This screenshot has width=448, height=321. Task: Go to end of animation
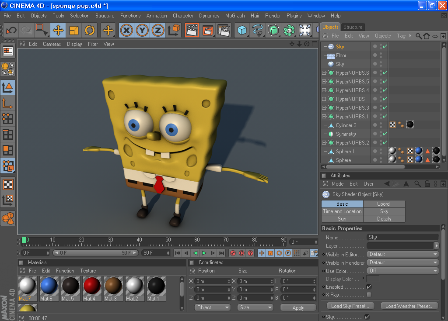pos(221,253)
